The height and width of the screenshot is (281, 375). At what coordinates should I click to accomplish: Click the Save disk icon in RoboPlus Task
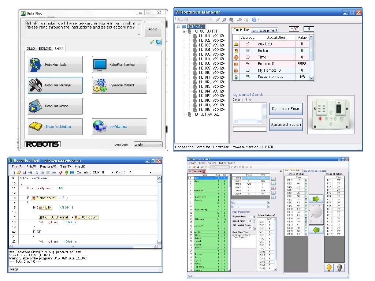[x=24, y=173]
